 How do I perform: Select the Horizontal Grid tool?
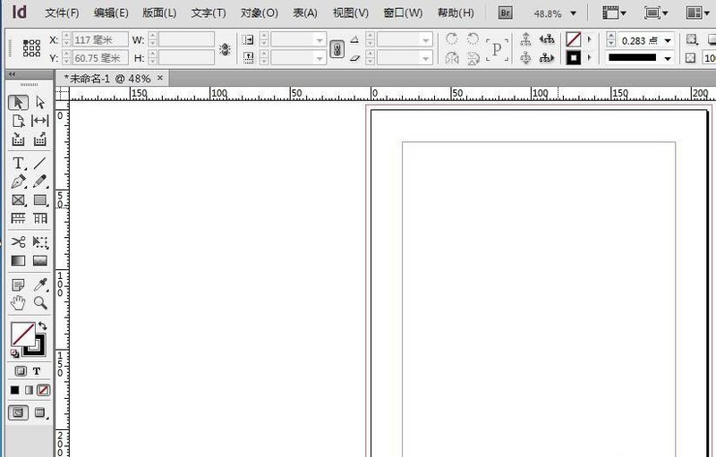coord(18,218)
